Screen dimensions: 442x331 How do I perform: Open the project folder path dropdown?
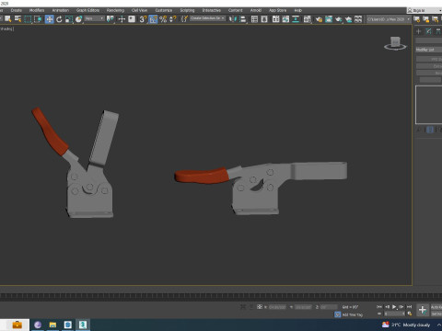[389, 19]
